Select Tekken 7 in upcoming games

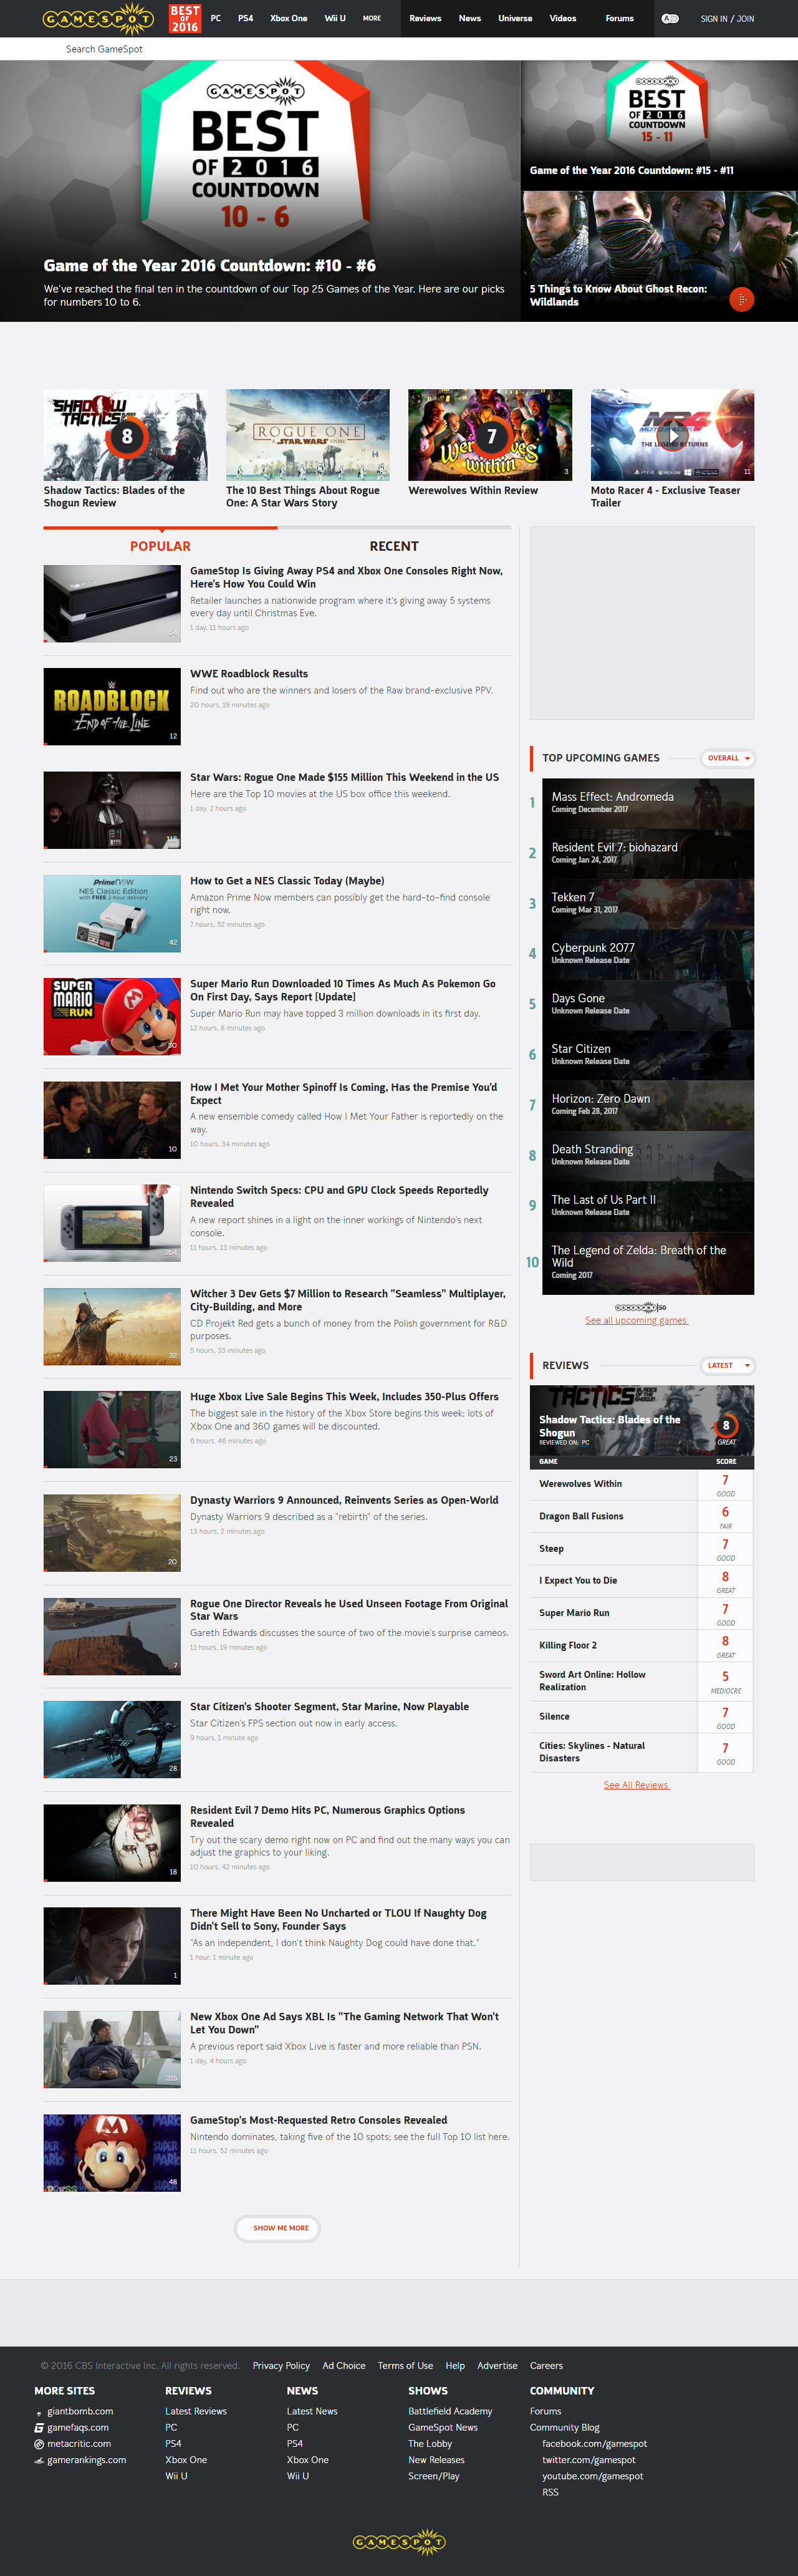tap(647, 903)
